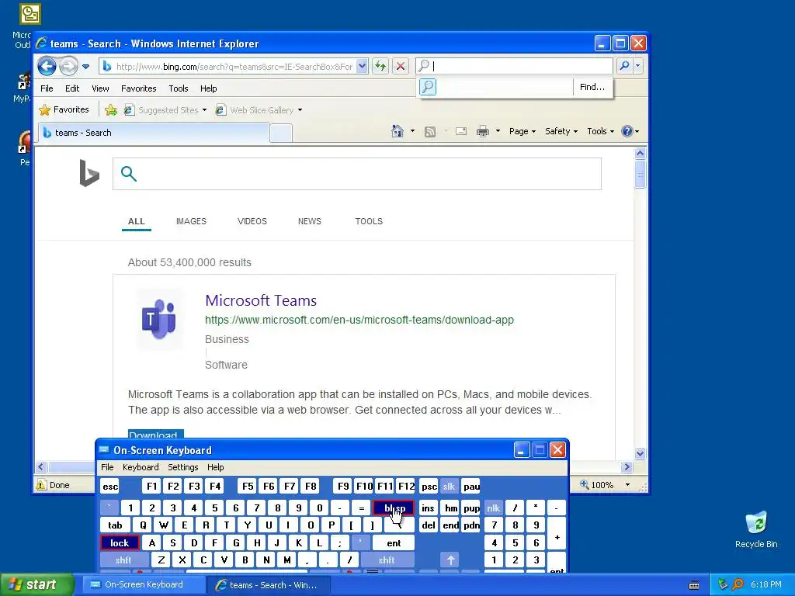Screen dimensions: 795x596
Task: Switch to the IMAGES tab
Action: tap(191, 221)
